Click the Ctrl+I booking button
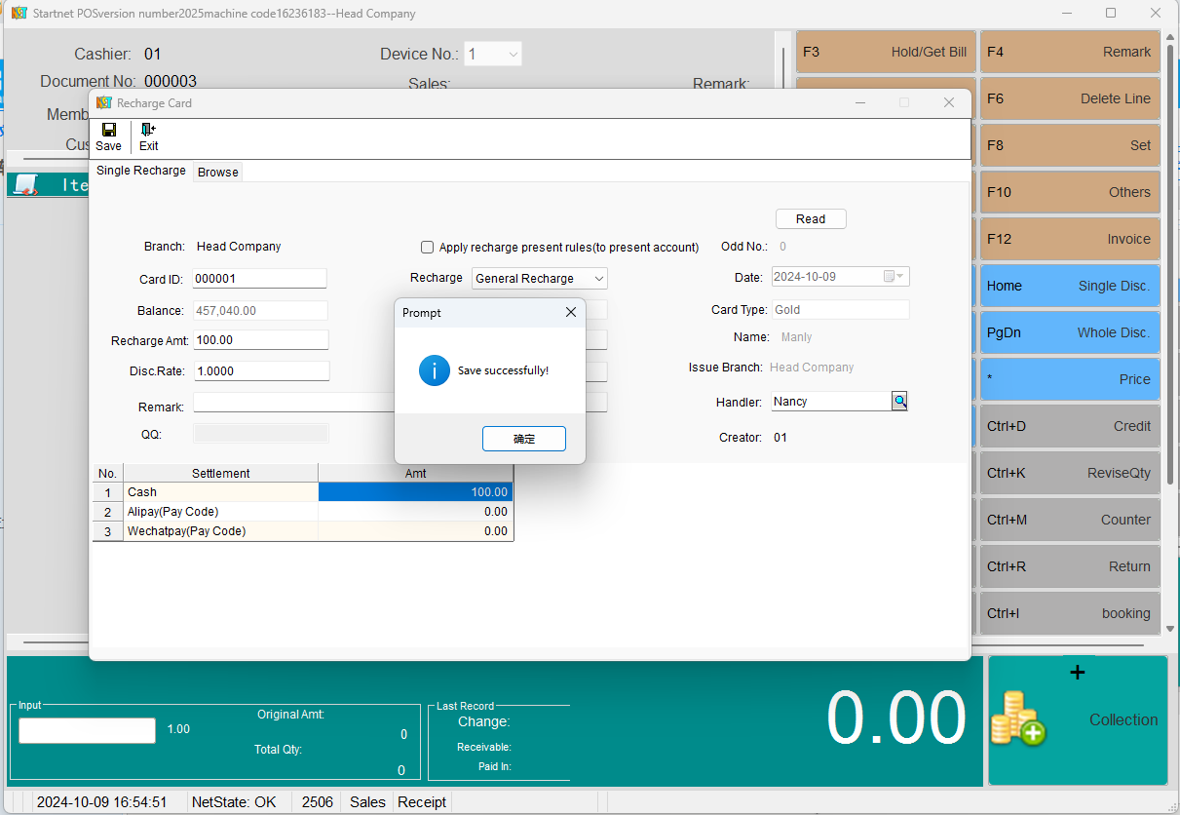 coord(1070,613)
